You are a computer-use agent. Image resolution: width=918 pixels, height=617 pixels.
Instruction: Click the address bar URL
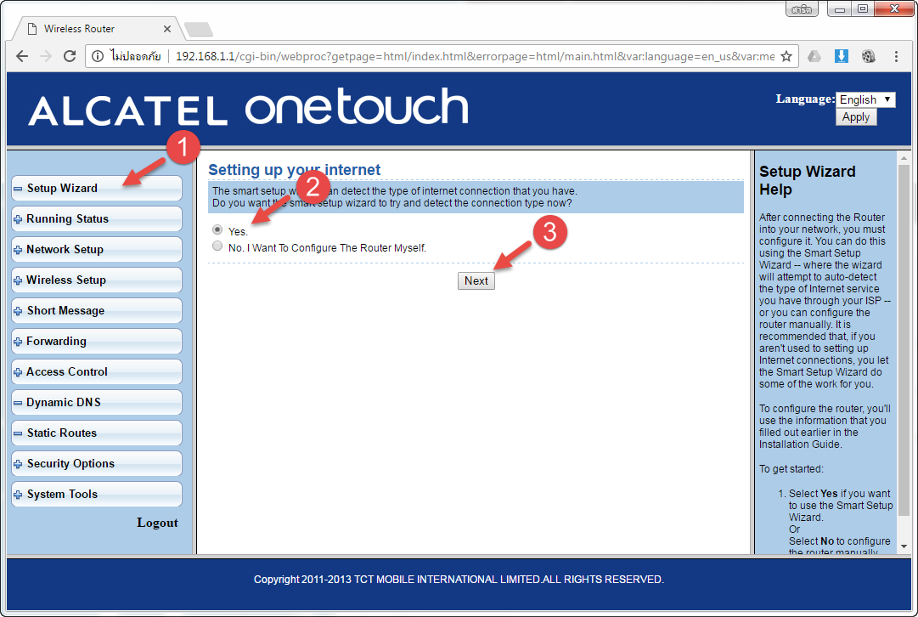pos(475,56)
